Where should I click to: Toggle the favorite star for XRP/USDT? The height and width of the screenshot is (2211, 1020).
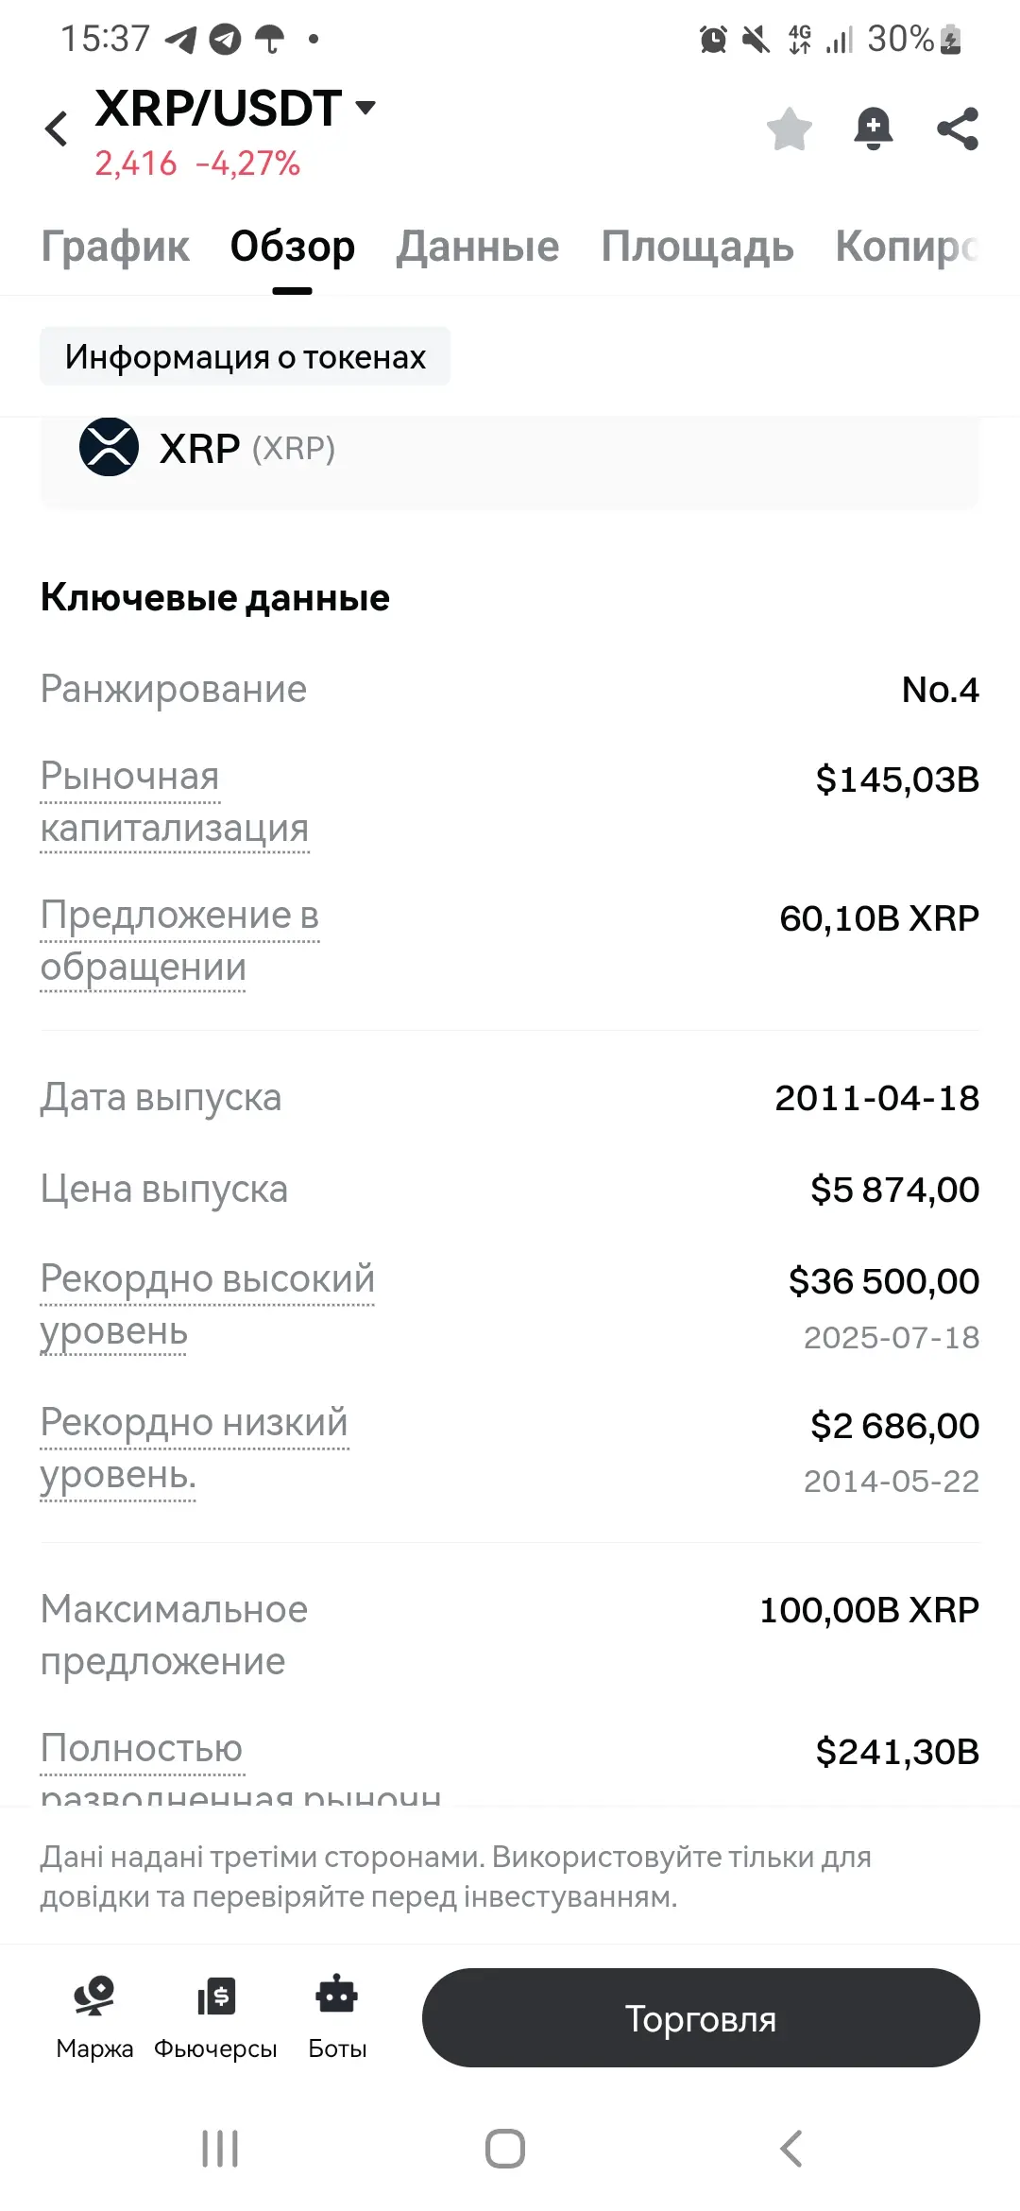[790, 129]
